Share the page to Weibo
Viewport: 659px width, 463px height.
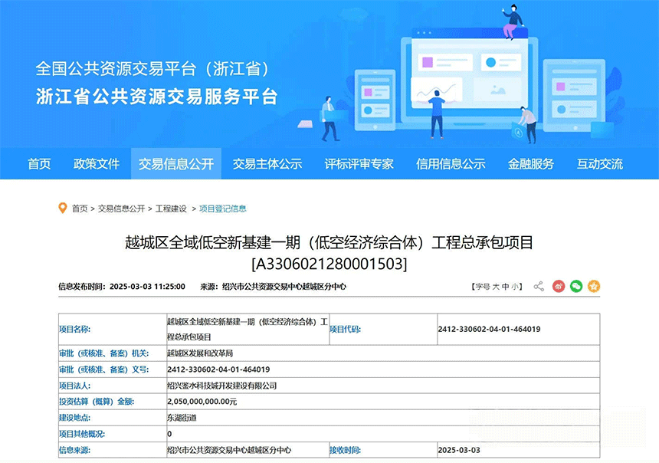559,286
